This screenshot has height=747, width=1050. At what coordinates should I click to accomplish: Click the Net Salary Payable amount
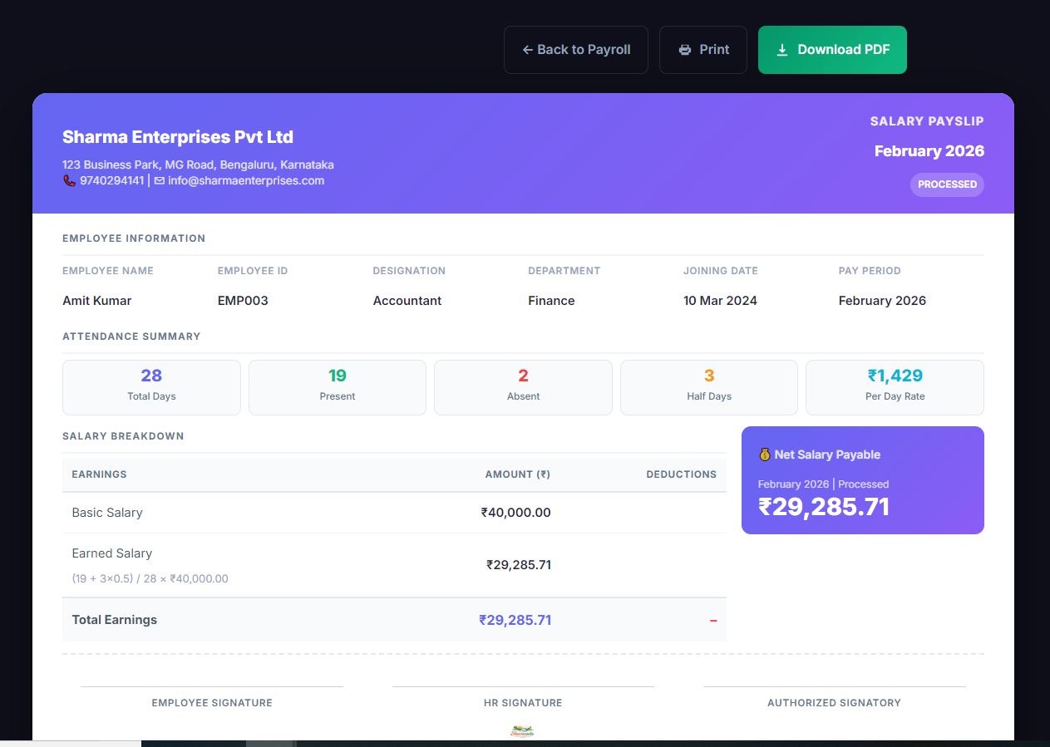tap(824, 507)
